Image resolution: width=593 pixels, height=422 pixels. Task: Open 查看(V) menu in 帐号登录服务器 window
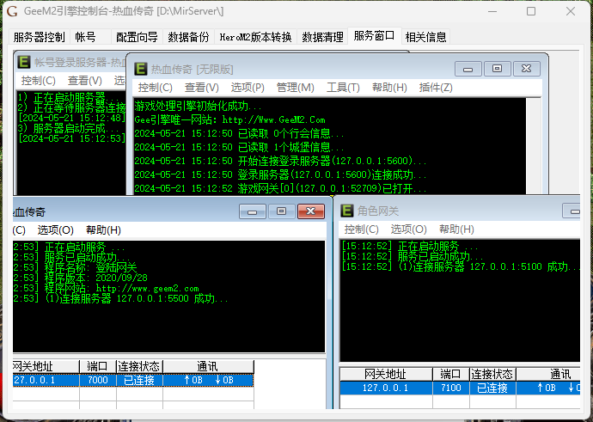coord(85,81)
